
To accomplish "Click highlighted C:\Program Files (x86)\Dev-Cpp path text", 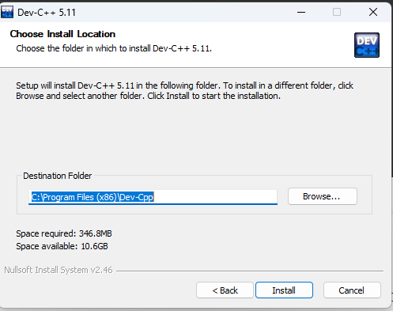I will coord(93,197).
